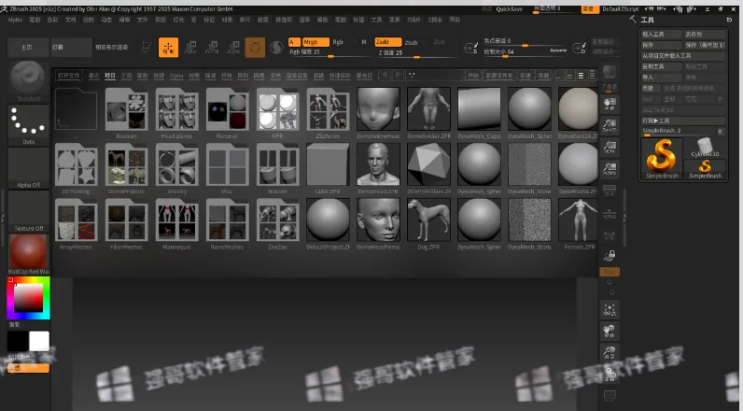Click the QuickSave button
This screenshot has width=743, height=411.
[x=510, y=9]
